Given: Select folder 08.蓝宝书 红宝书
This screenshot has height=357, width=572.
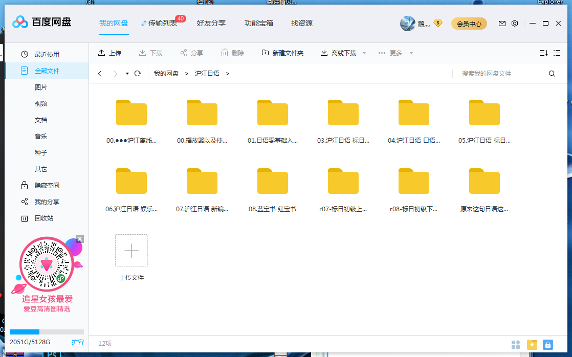Looking at the screenshot, I should (x=273, y=190).
